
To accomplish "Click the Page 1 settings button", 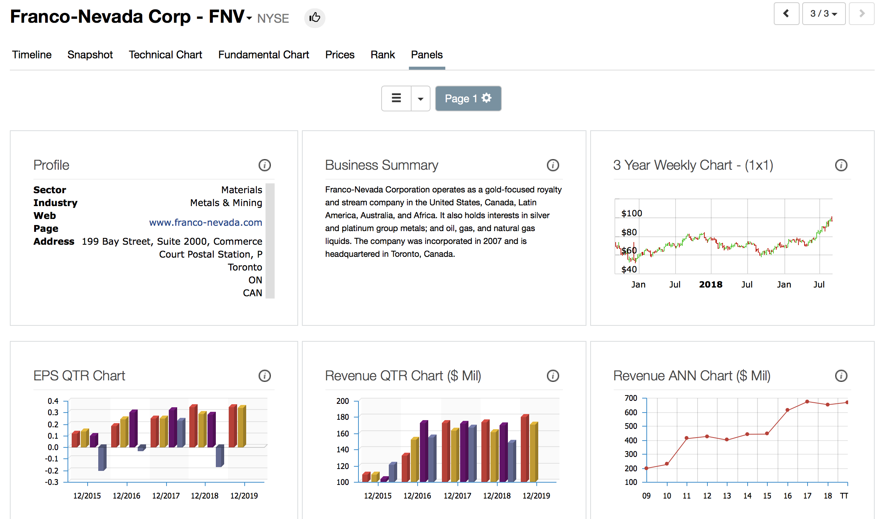I will pyautogui.click(x=468, y=98).
